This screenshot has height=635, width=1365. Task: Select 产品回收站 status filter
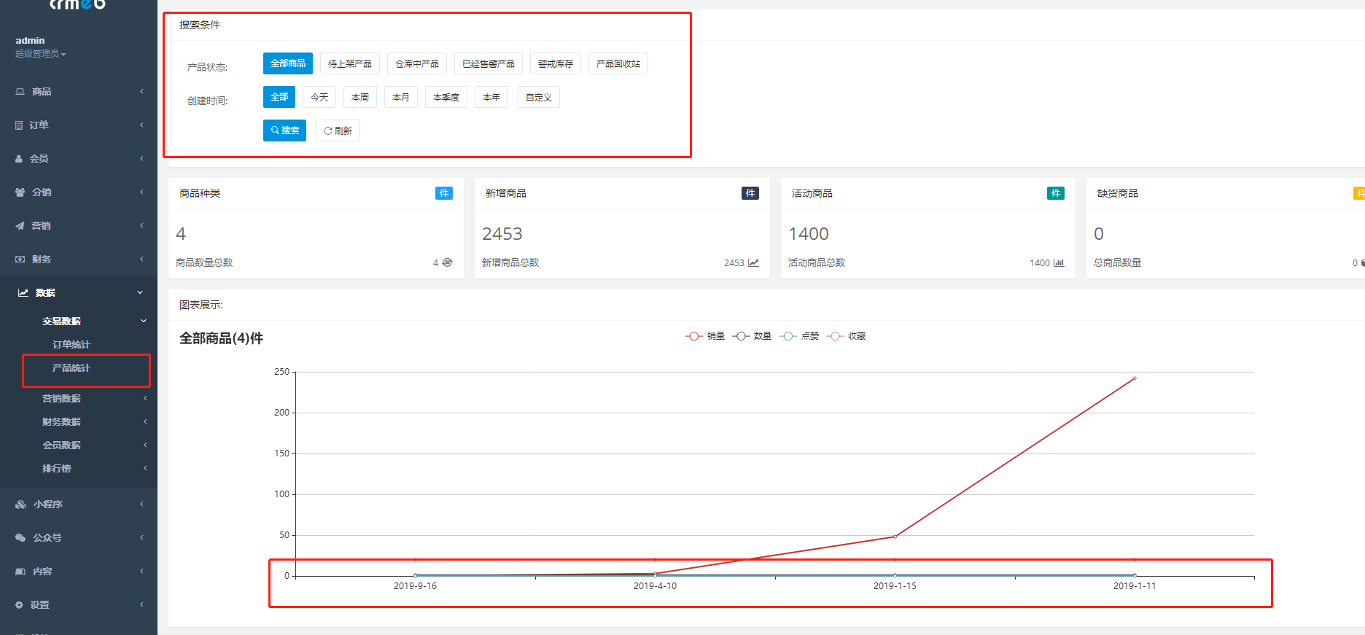click(x=618, y=64)
